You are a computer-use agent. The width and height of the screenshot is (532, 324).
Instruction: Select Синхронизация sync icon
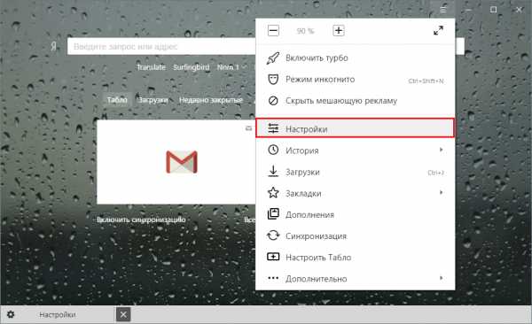273,235
